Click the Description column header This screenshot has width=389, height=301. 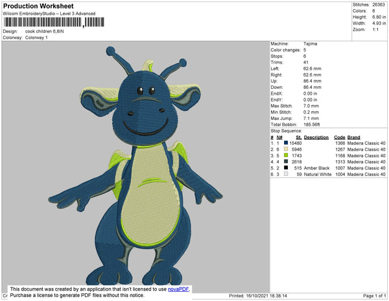click(x=316, y=137)
